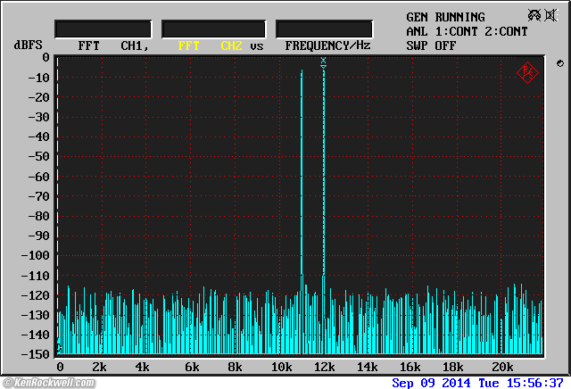Click the cursor marker atop the 12k peak
The height and width of the screenshot is (389, 571).
(323, 62)
